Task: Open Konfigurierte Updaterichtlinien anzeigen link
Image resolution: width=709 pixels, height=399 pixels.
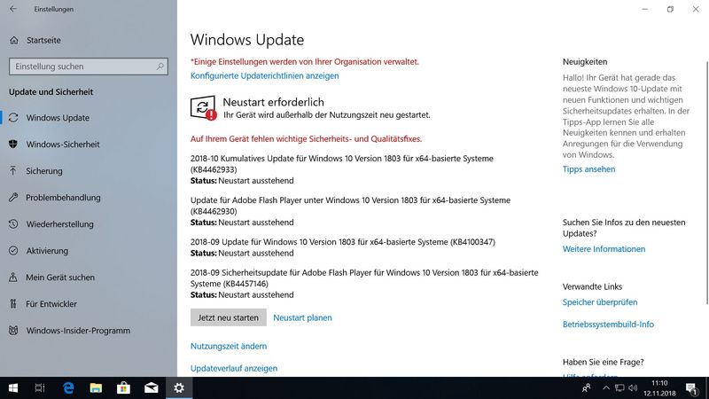Action: click(x=264, y=75)
